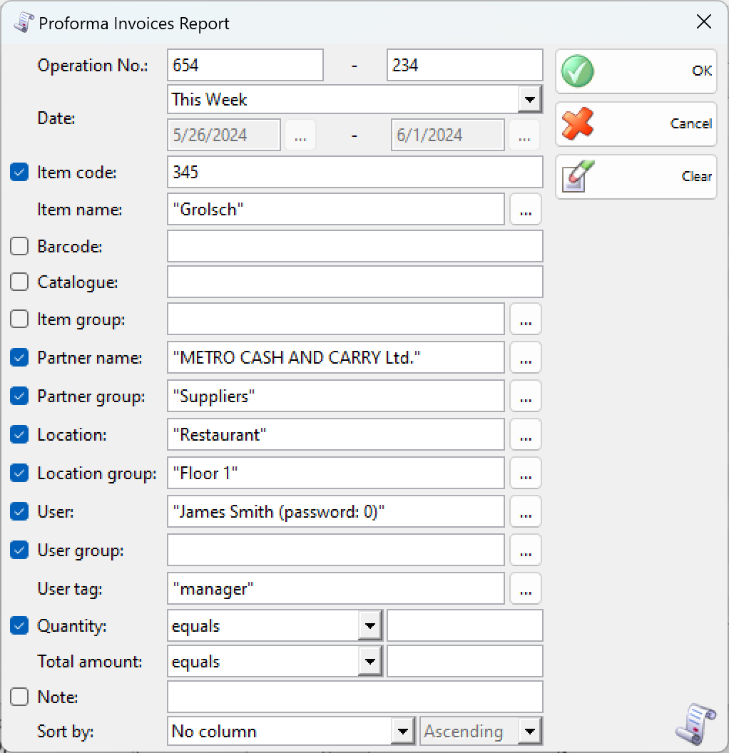This screenshot has width=729, height=753.
Task: Enable the Barcode checkbox
Action: pyautogui.click(x=19, y=247)
